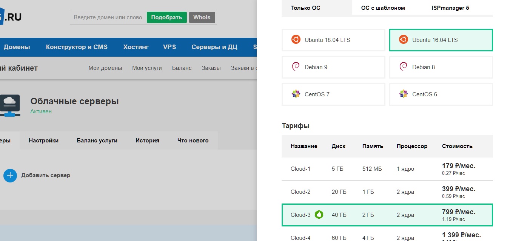Open the Конструктор и CMS menu

[x=77, y=47]
